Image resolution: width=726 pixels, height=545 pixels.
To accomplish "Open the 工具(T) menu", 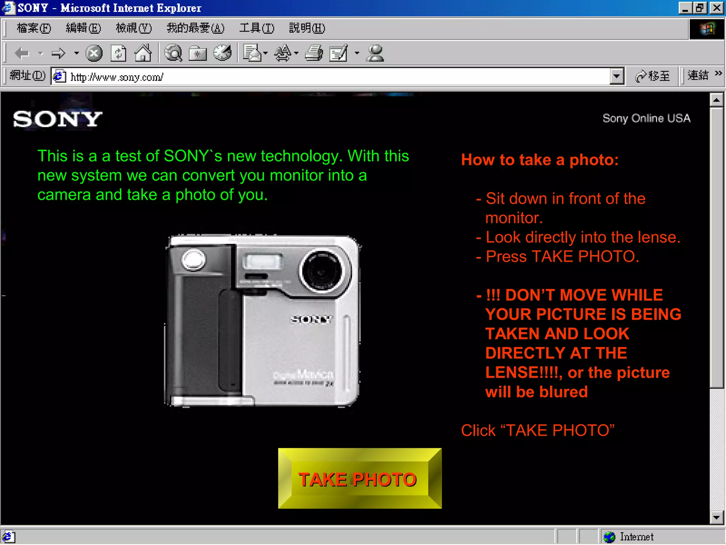I will [x=257, y=28].
